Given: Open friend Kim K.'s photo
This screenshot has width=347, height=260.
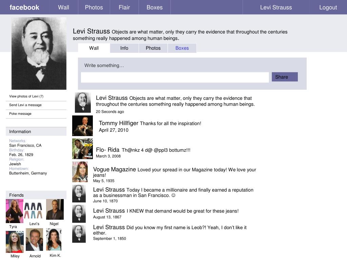Looking at the screenshot, I should [54, 239].
